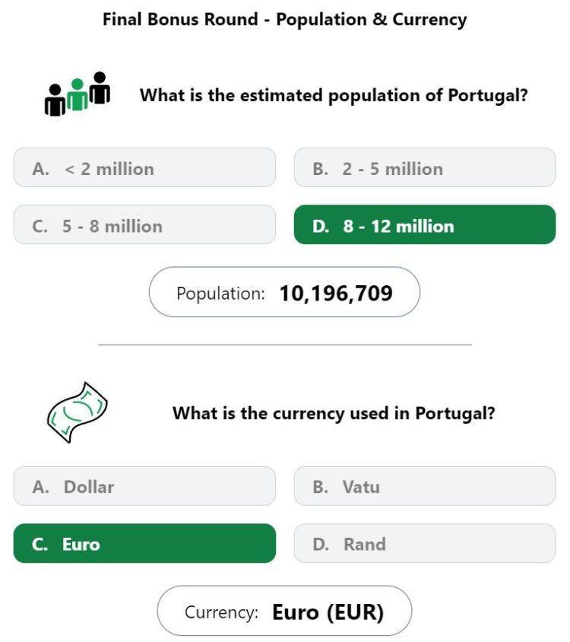Viewport: 570px width, 642px height.
Task: Click the 'Population:' label in the result pill
Action: pyautogui.click(x=220, y=294)
